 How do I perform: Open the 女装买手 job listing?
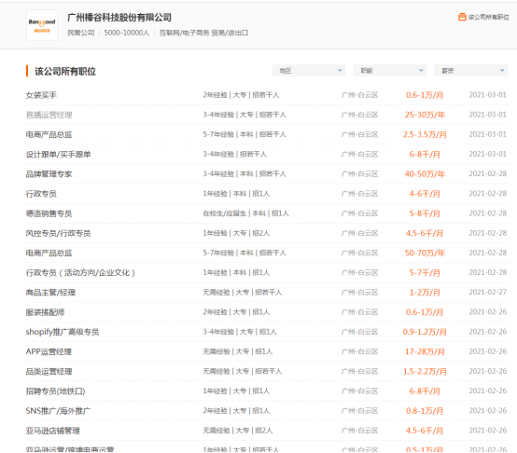tap(41, 95)
